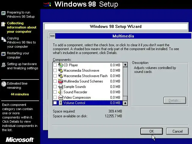Viewport: 192px width, 144px height.
Task: Click the components list scroll down arrow
Action: (125, 103)
